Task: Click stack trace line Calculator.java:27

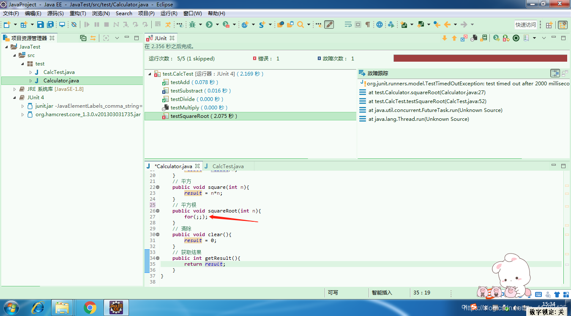Action: point(427,93)
